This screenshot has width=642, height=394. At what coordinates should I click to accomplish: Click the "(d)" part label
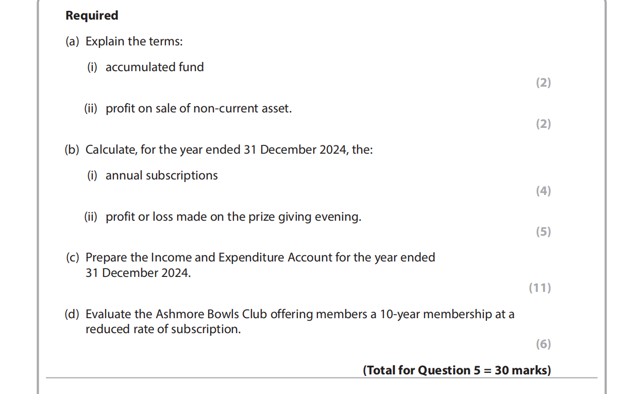72,314
